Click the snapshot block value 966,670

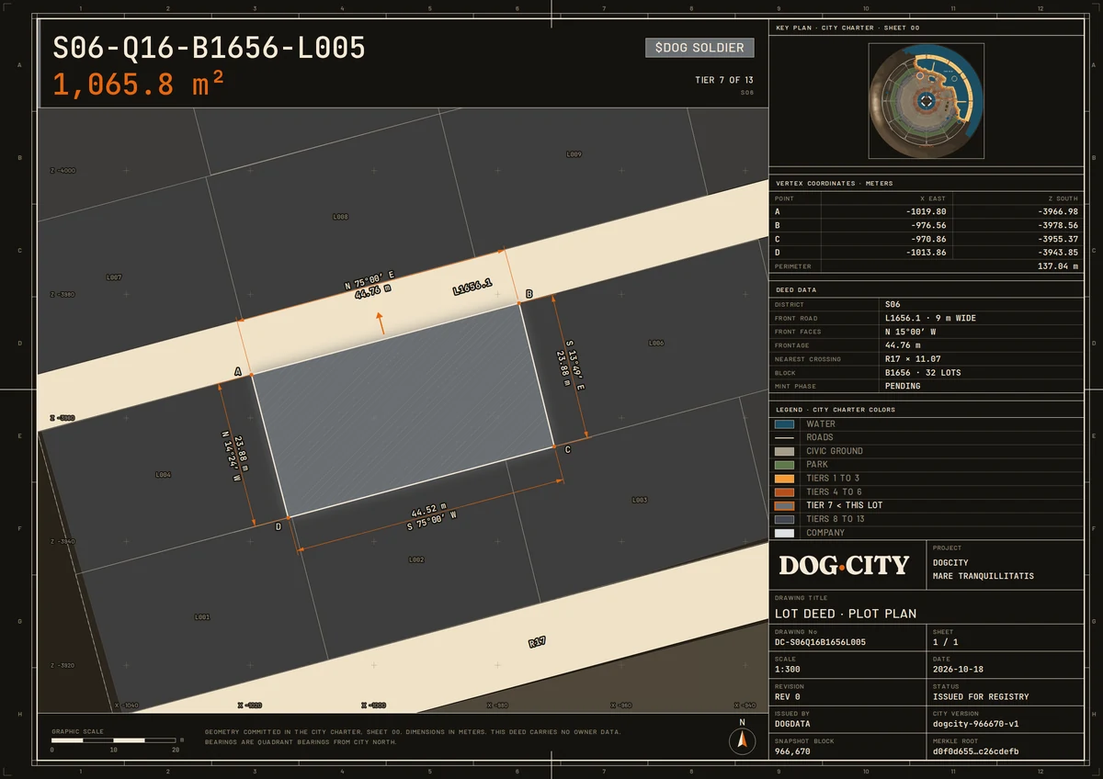(792, 751)
